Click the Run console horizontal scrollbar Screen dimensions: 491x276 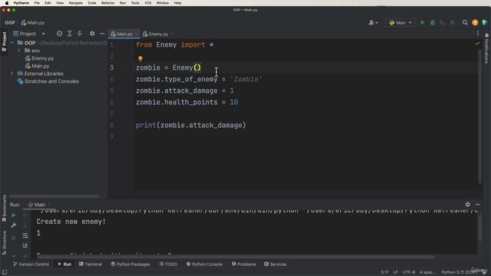point(235,257)
